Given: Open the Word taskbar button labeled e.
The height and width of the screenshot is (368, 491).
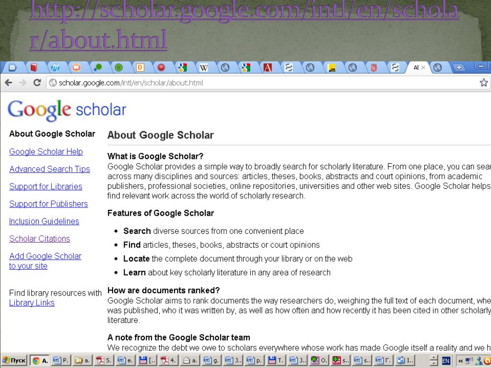Looking at the screenshot, I should click(125, 361).
